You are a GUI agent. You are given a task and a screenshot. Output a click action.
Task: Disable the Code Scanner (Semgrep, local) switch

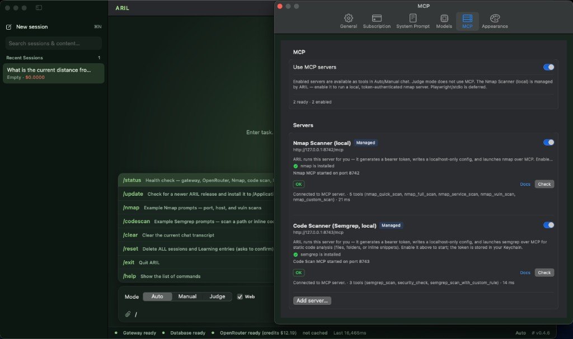click(548, 225)
